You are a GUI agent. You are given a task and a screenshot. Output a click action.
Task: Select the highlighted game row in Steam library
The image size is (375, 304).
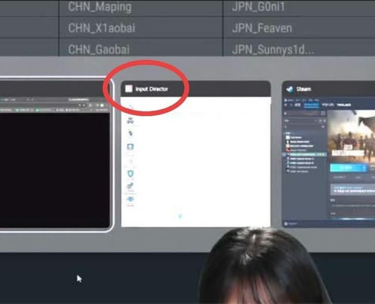[305, 155]
